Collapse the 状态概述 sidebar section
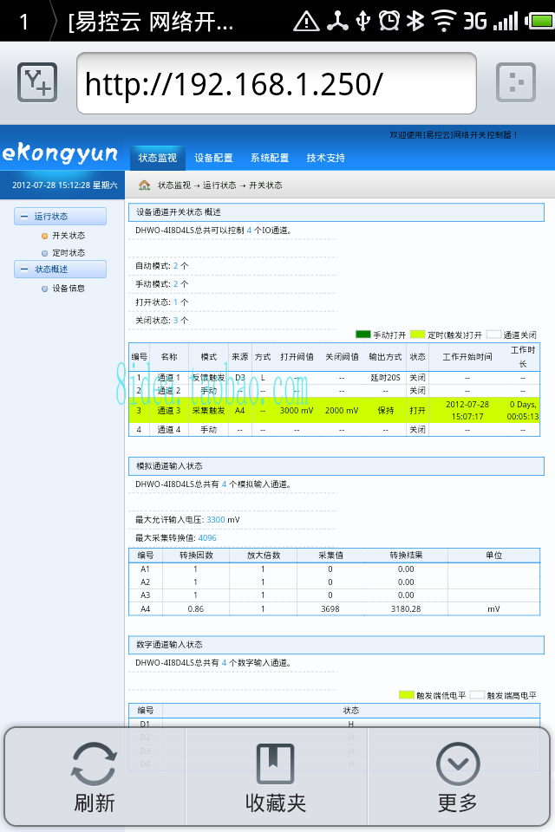The width and height of the screenshot is (555, 832). (24, 270)
